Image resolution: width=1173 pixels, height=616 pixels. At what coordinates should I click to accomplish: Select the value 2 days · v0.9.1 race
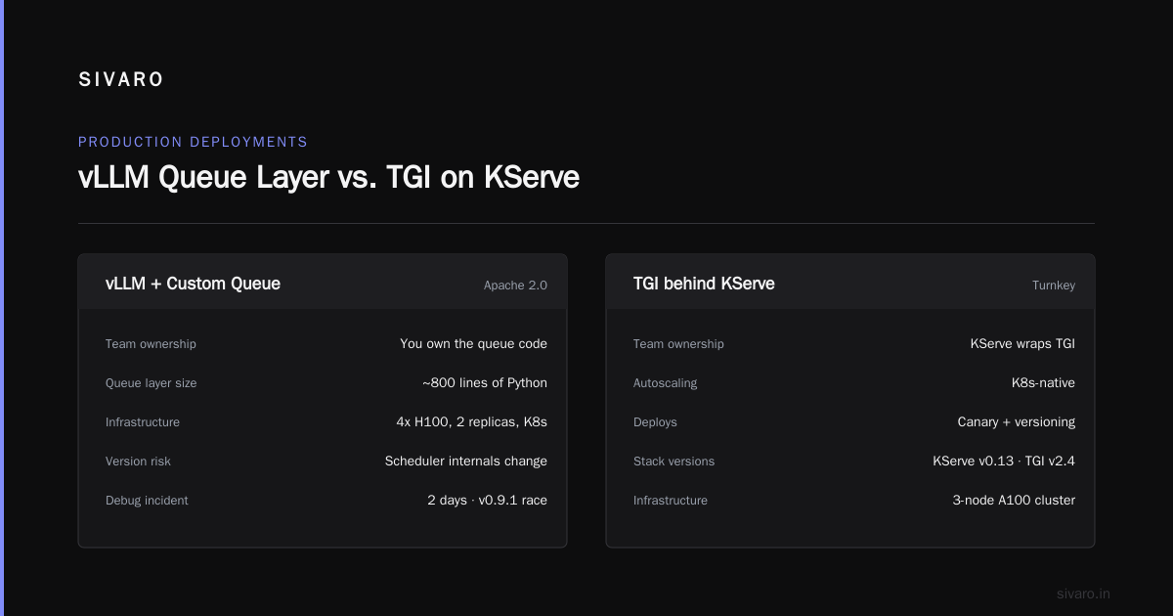[x=487, y=501]
